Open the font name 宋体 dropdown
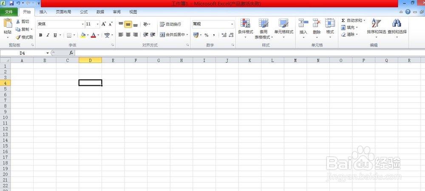Screen dimensions: 425x191 click(83, 24)
